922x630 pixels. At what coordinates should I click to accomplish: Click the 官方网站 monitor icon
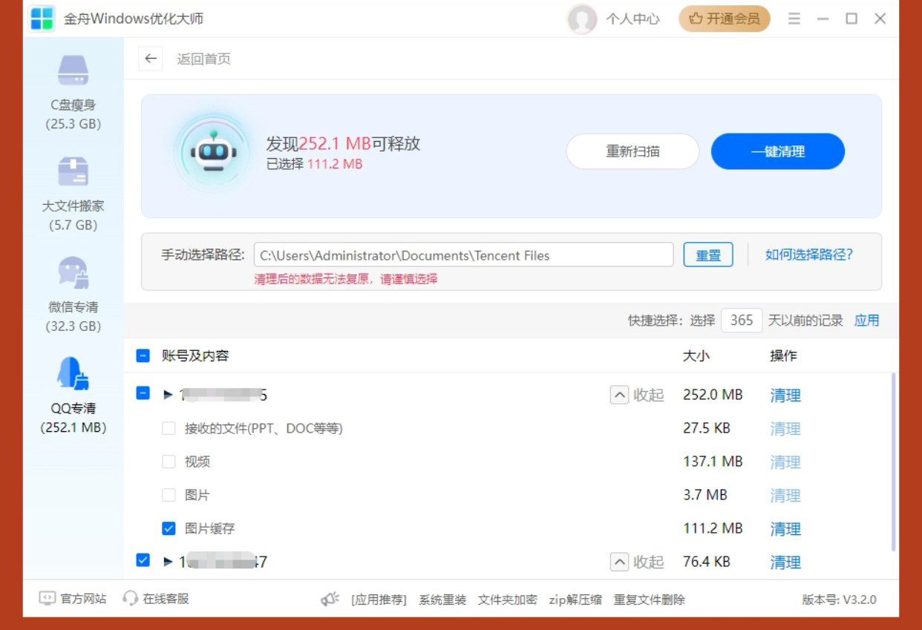pyautogui.click(x=47, y=598)
